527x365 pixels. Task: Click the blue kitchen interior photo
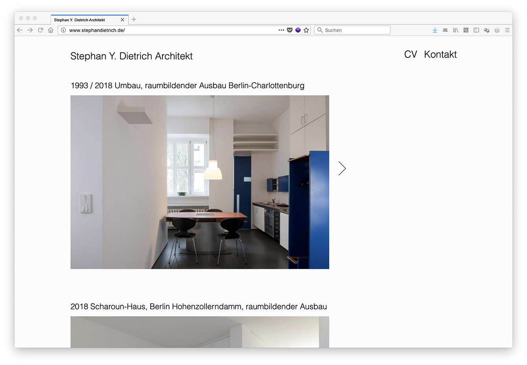[x=200, y=182]
